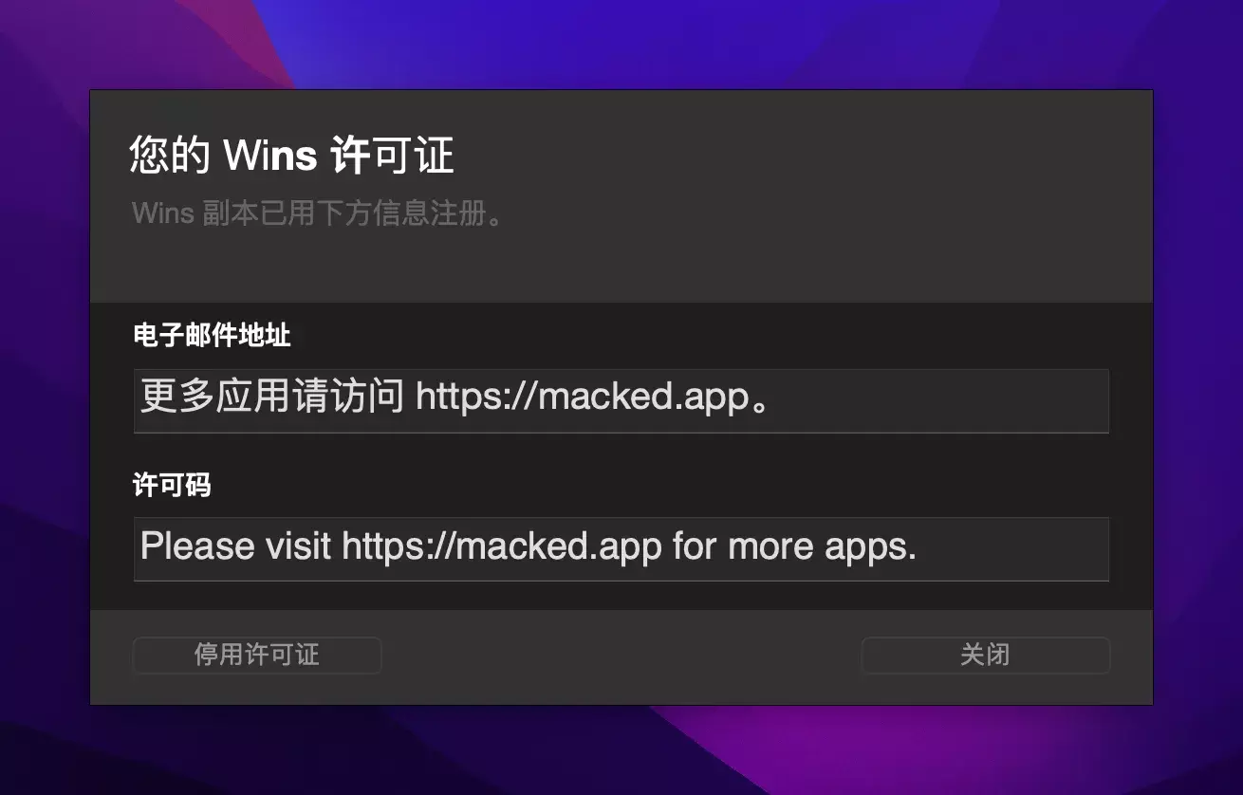
Task: Click the purple desktop wallpaper below the dialog
Action: pos(621,749)
